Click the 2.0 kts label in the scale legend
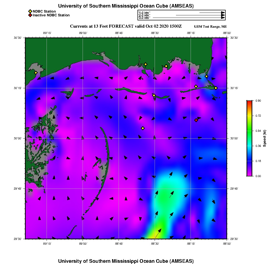This screenshot has height=264, width=277. point(144,15)
